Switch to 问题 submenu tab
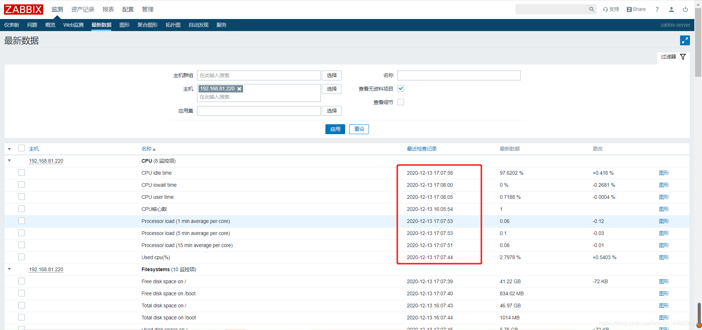Image resolution: width=702 pixels, height=330 pixels. pos(32,25)
